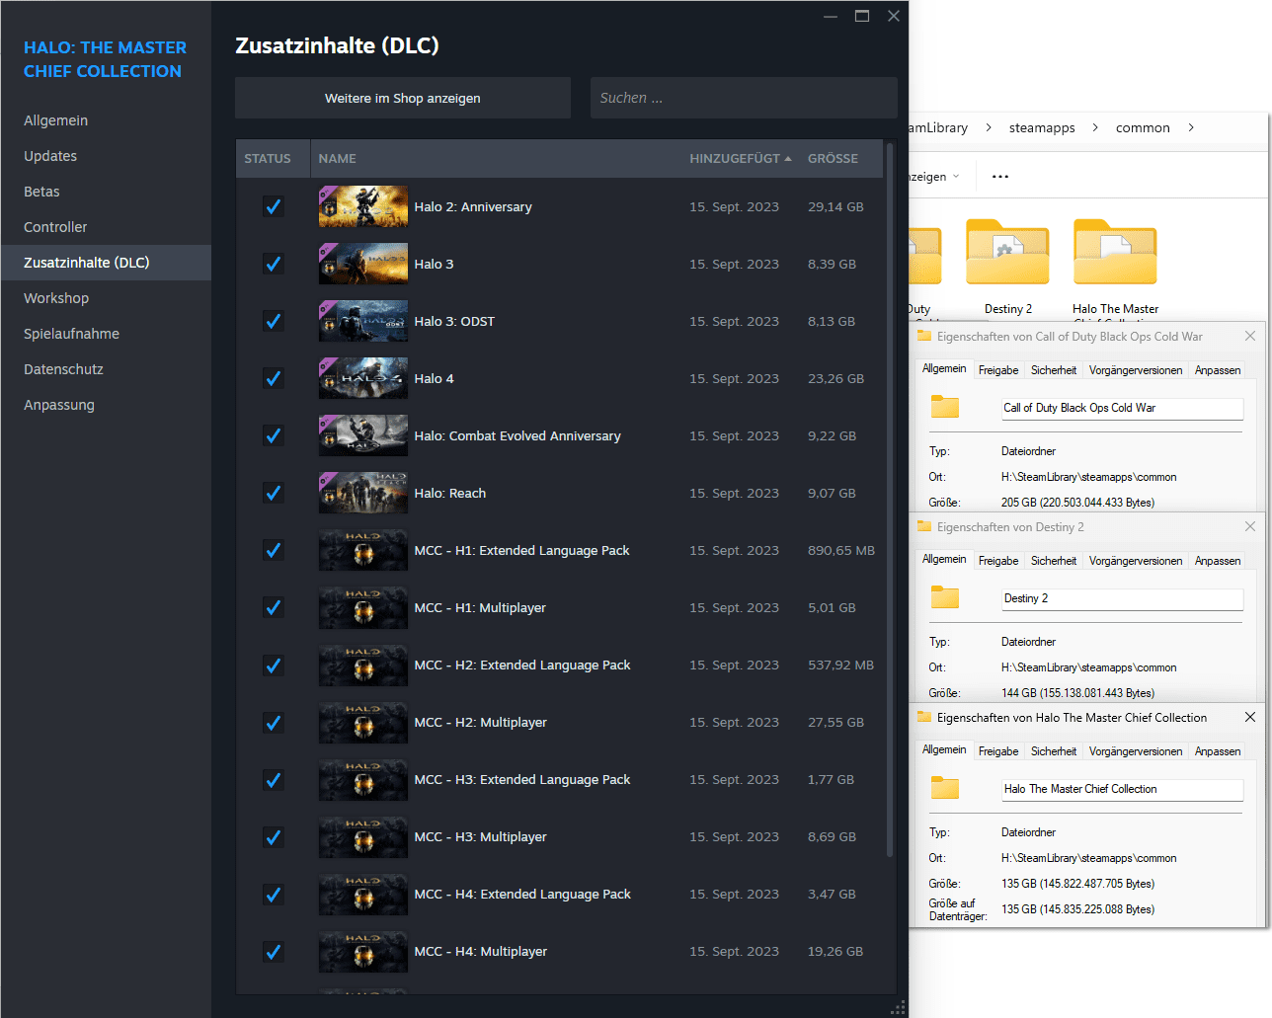1272x1018 pixels.
Task: Open Updates section in sidebar
Action: click(106, 156)
